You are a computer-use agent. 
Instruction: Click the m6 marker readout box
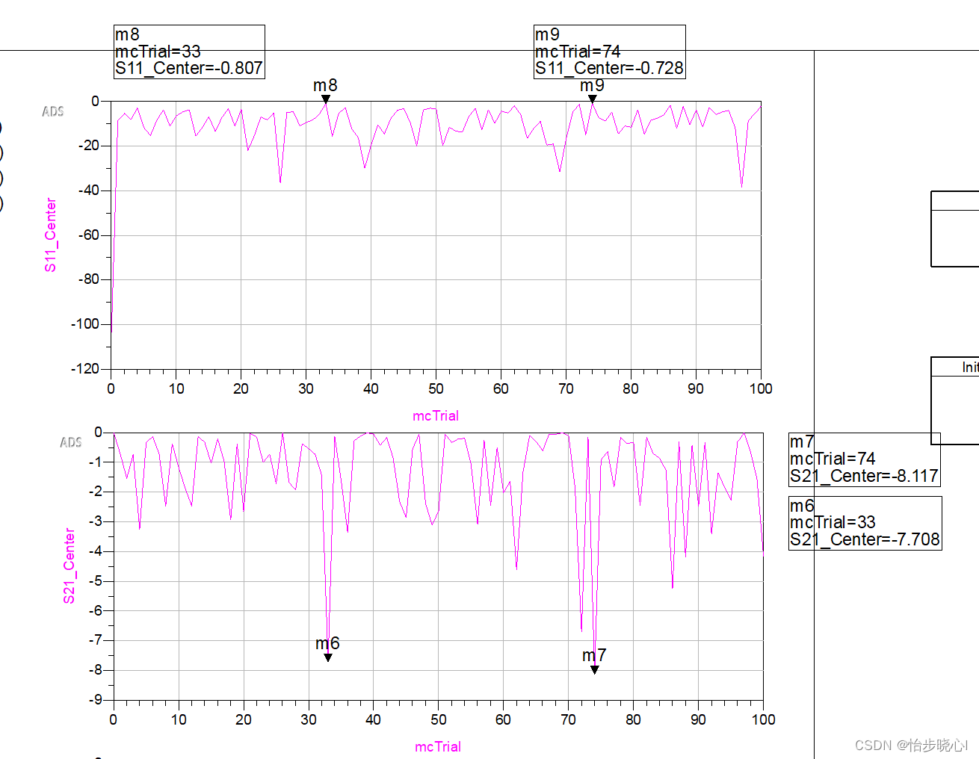click(865, 523)
